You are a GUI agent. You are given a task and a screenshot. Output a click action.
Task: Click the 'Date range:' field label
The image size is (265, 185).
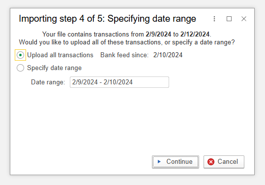pos(48,82)
